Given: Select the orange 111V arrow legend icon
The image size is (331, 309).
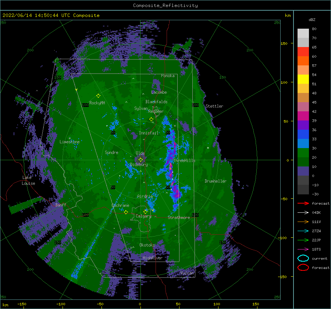Looking at the screenshot, I should pos(303,222).
